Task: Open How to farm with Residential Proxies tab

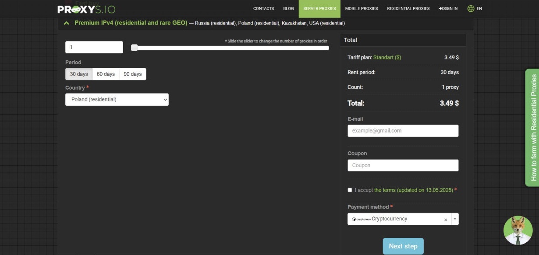Action: [532, 128]
